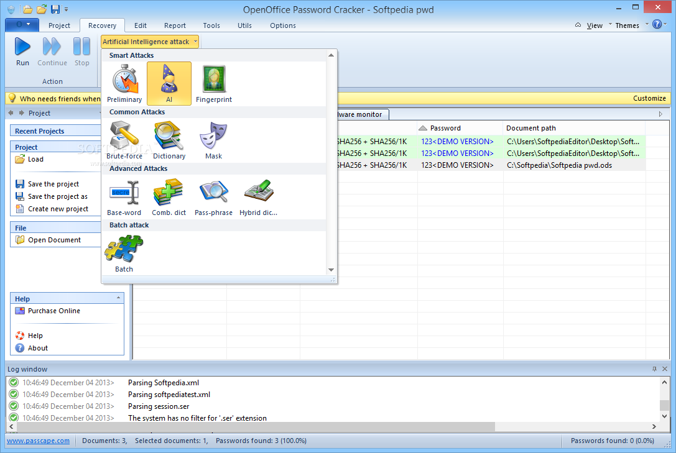Select the Batch puzzle attack icon

124,249
